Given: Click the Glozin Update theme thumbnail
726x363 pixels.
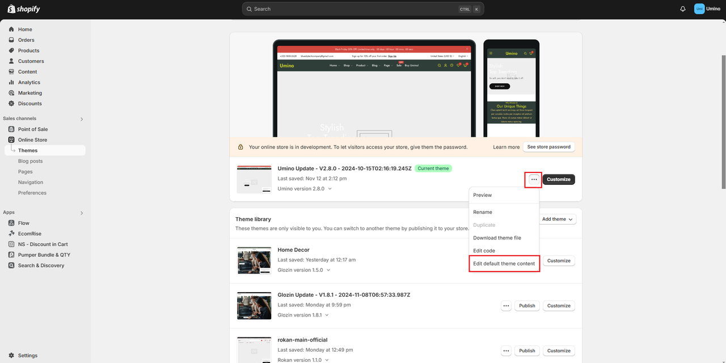Looking at the screenshot, I should tap(254, 306).
